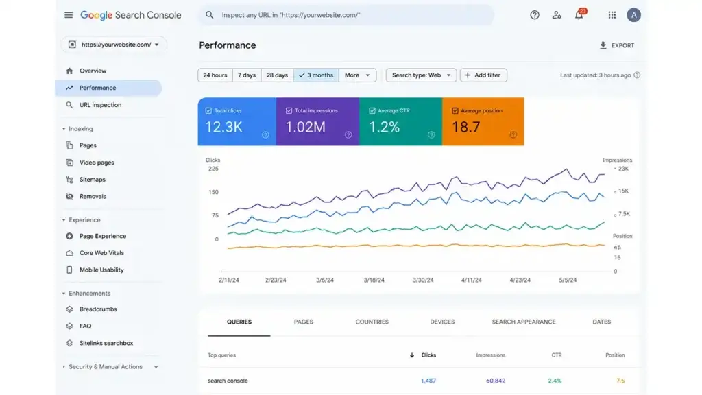Open the help question mark icon
Image resolution: width=702 pixels, height=395 pixels.
coord(535,15)
